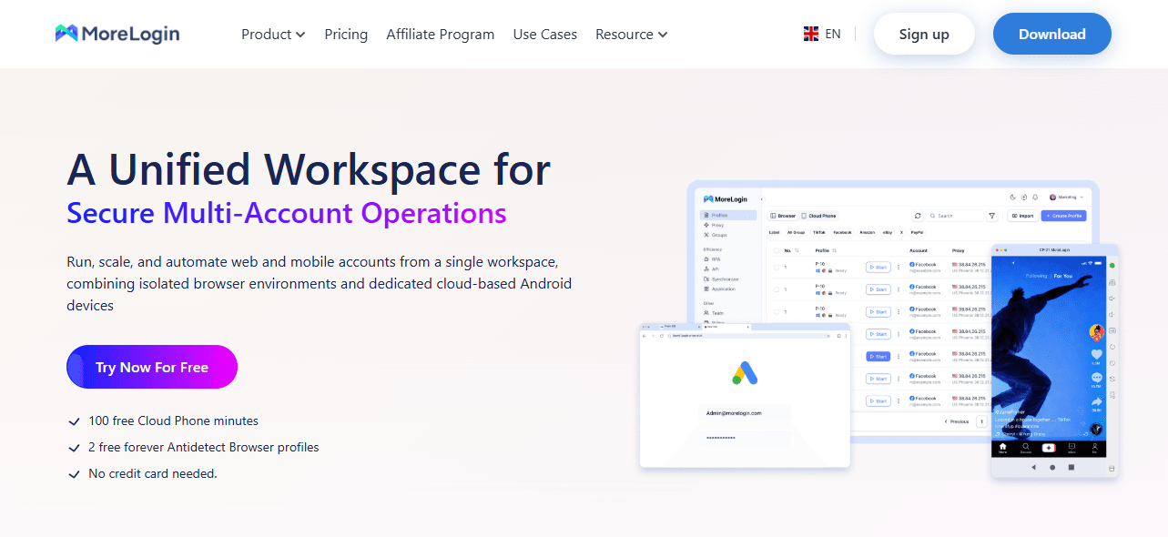The image size is (1168, 537).
Task: Click the 'No credit card needed.' text
Action: [153, 473]
